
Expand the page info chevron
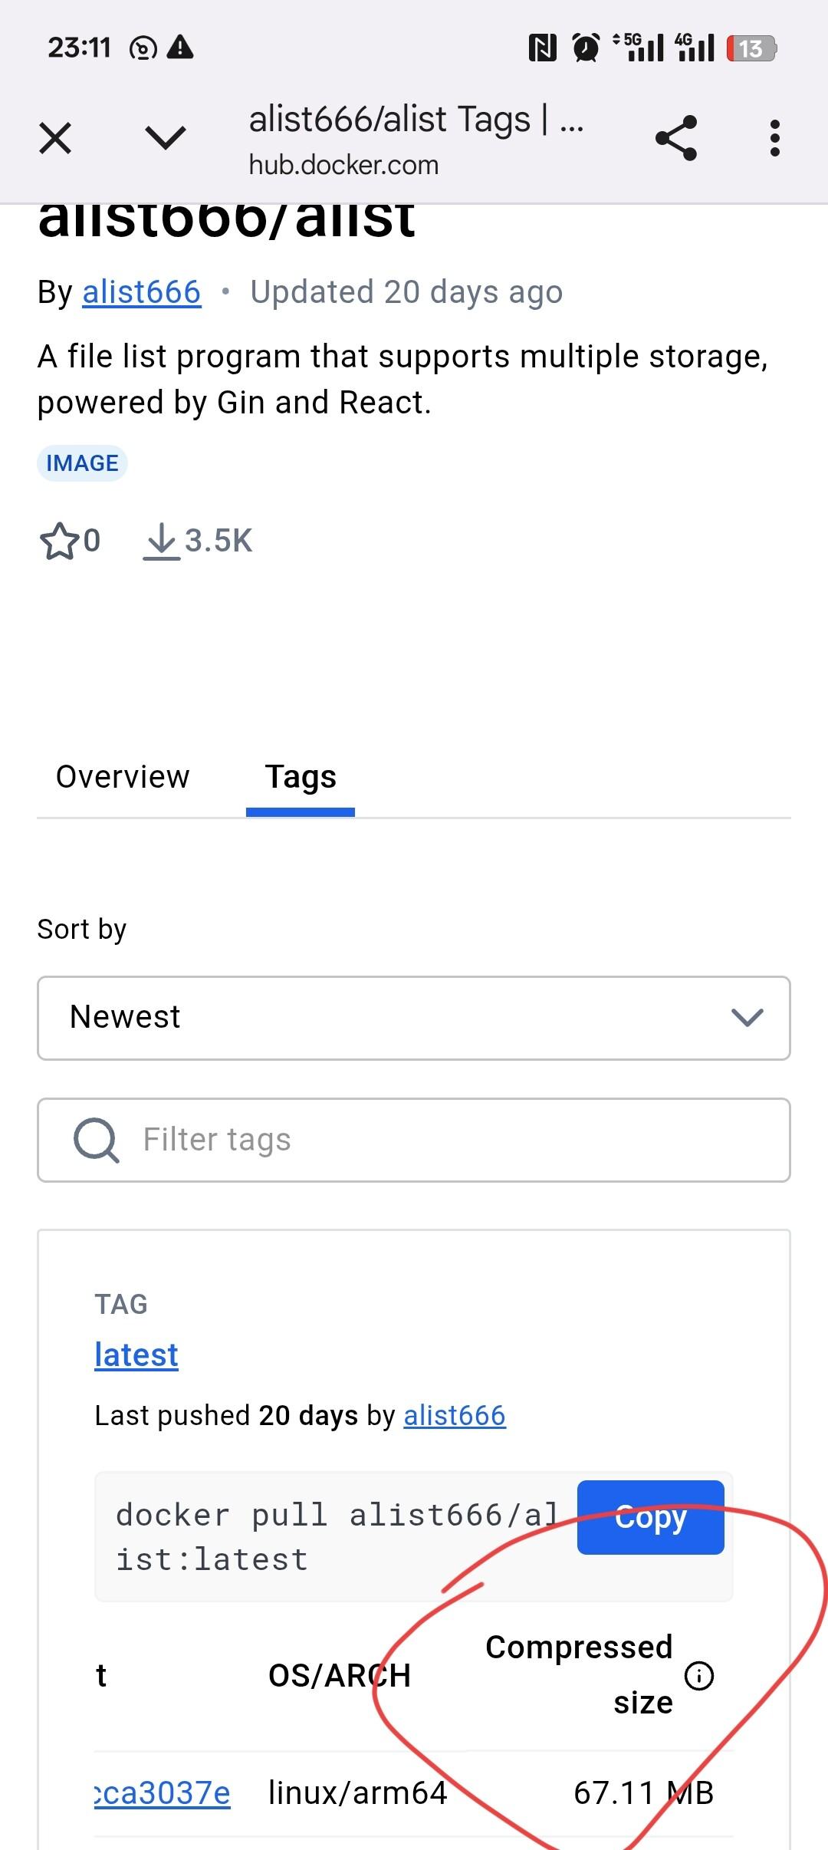tap(166, 138)
